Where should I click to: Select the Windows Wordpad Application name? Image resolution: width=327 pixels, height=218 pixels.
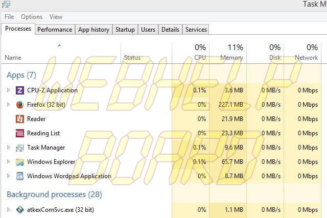click(69, 176)
